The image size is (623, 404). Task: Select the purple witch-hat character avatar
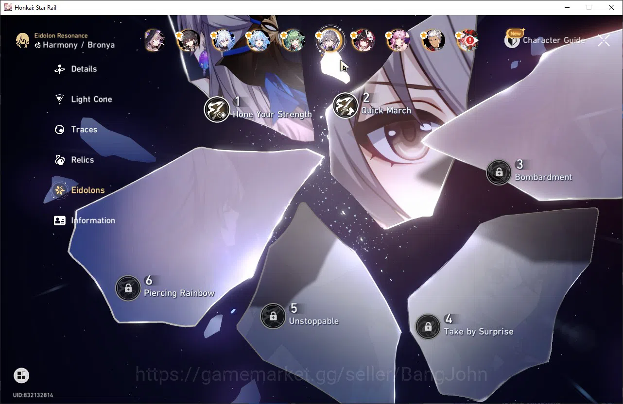(155, 41)
